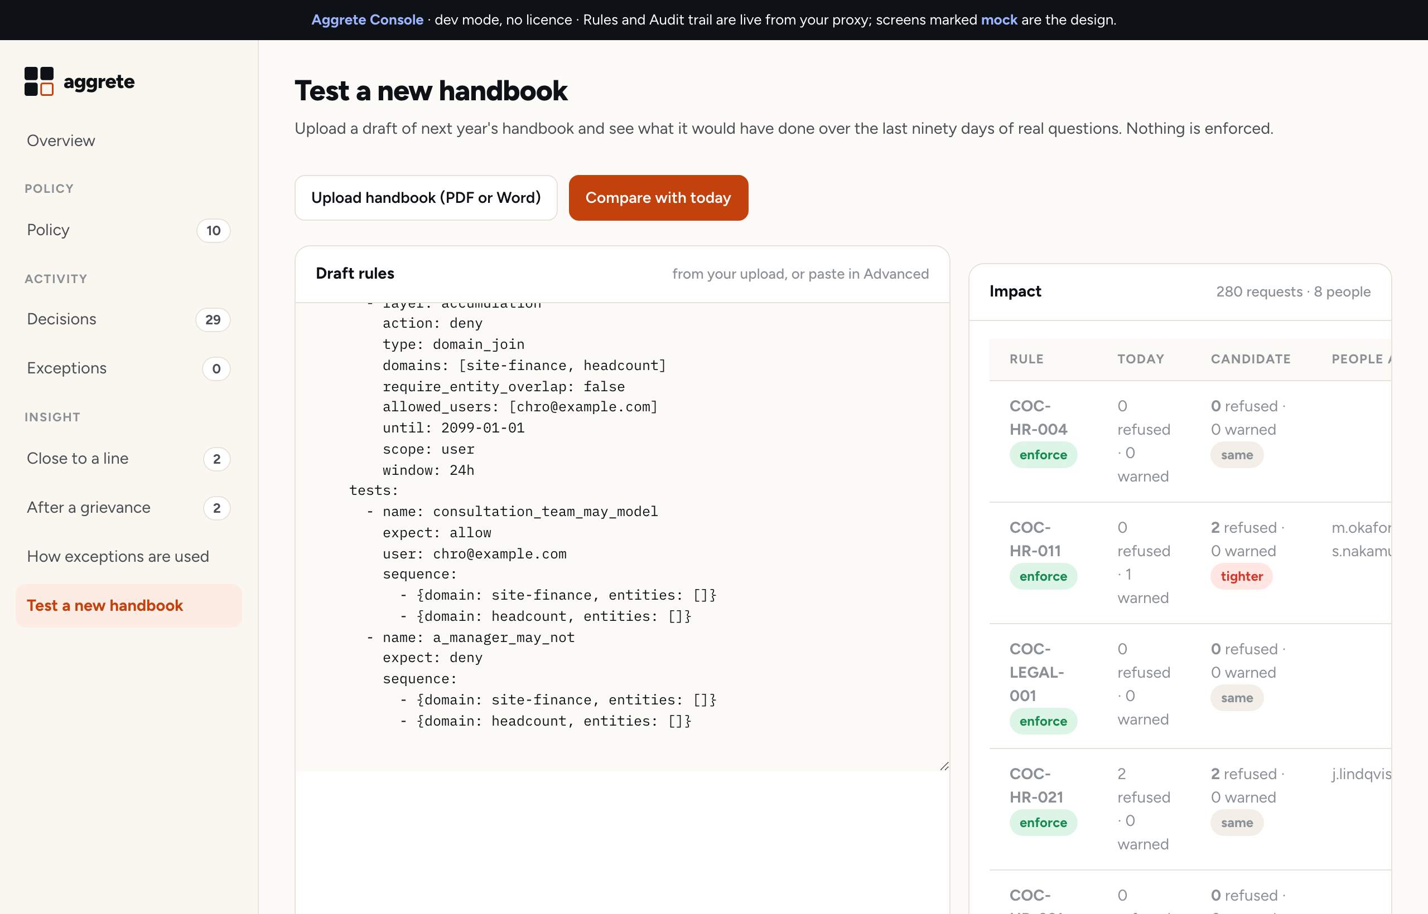Image resolution: width=1428 pixels, height=914 pixels.
Task: Click m.okafor in the COC-HR-011 row
Action: point(1361,528)
